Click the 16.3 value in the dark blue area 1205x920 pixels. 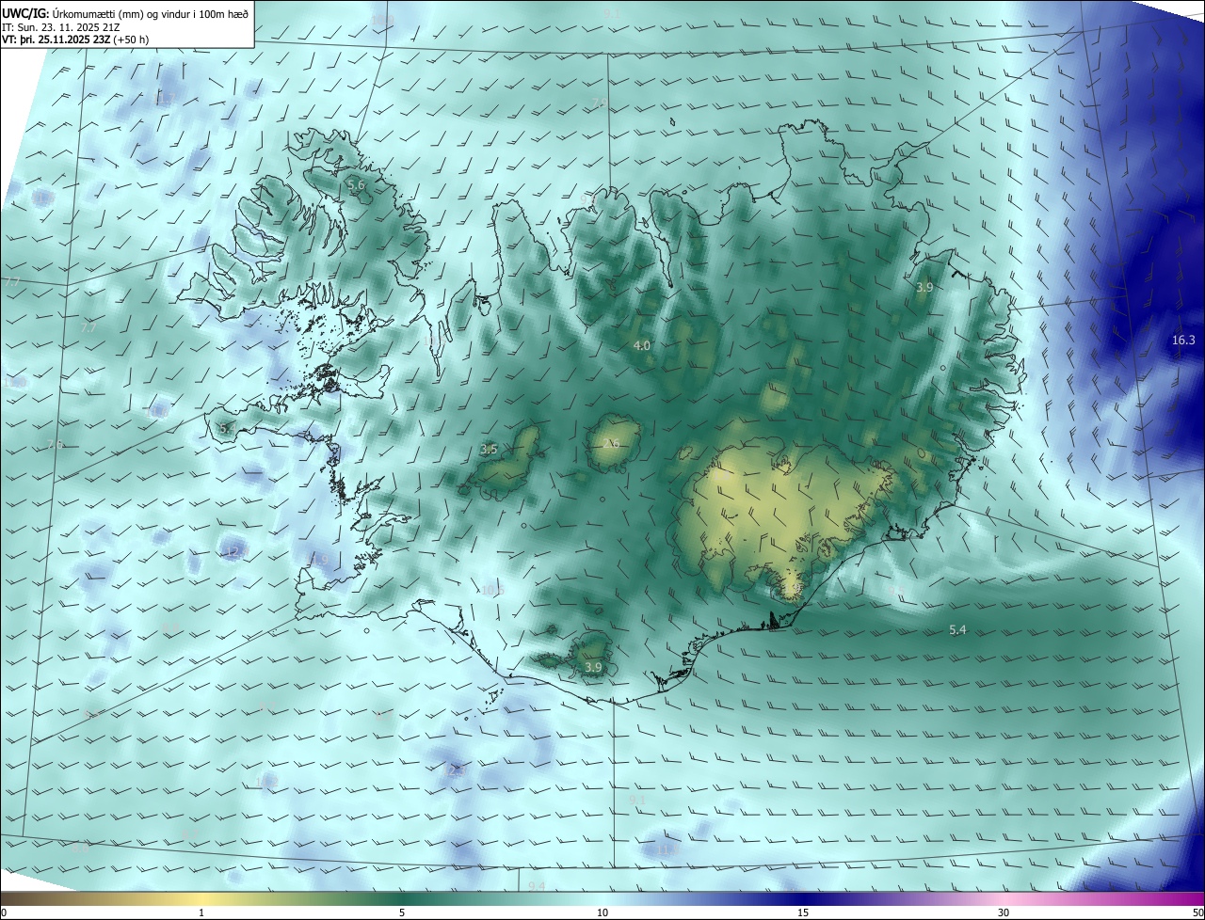tap(1183, 341)
